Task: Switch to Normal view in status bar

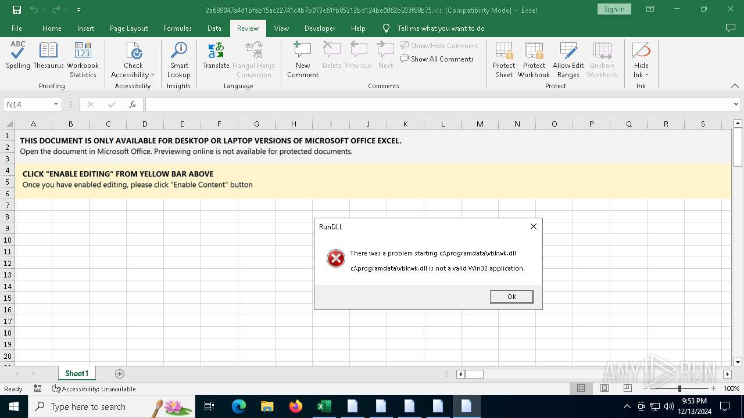Action: click(581, 388)
